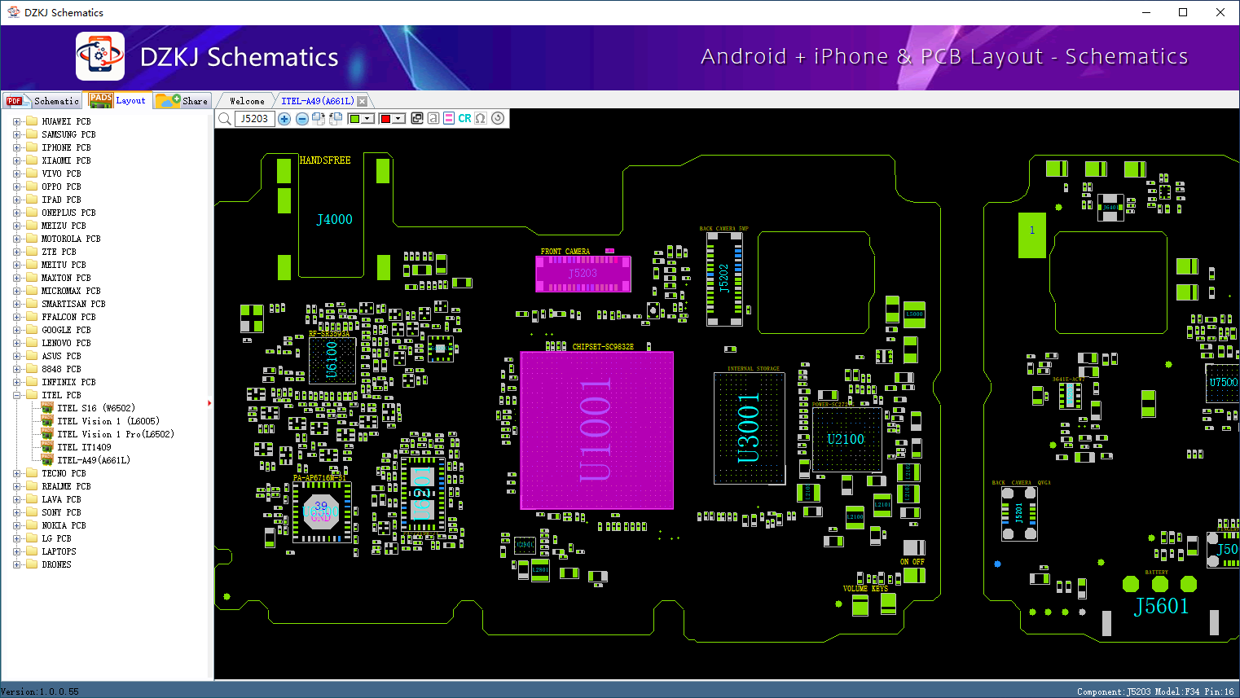Collapse the ITEL PCB tree node
This screenshot has height=698, width=1240.
pos(16,395)
